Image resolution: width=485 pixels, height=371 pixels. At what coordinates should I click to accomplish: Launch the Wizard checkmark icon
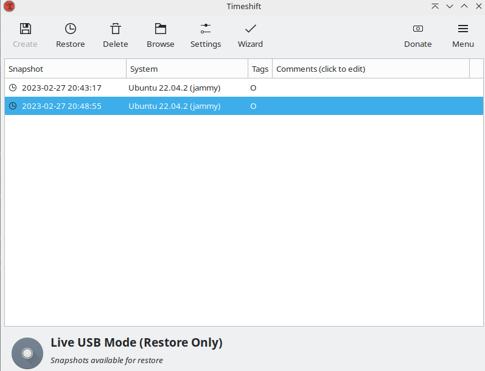click(251, 29)
